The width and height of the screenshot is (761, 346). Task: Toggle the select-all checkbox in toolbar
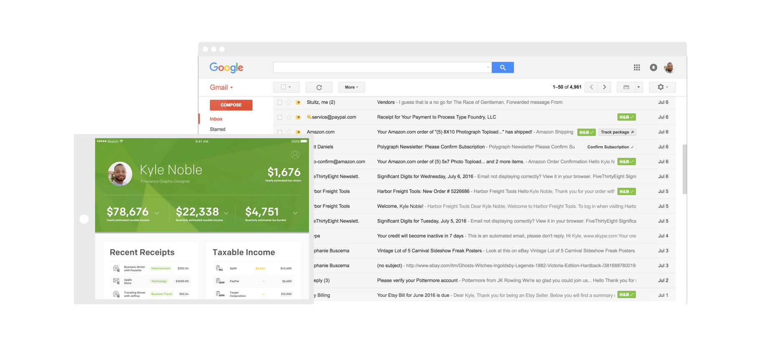point(284,87)
